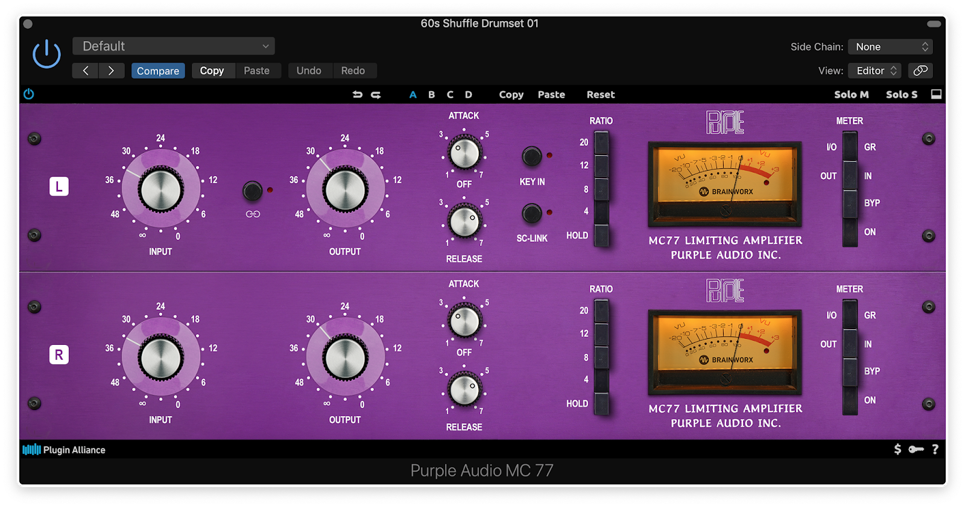Click the header Copy button
Viewport: 965px width, 507px height.
(x=212, y=71)
